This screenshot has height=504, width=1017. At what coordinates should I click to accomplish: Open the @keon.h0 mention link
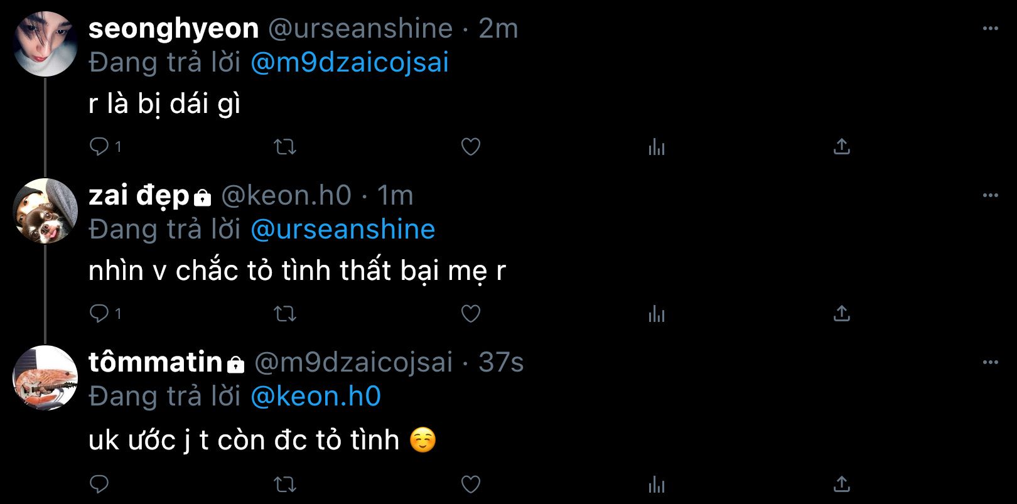pyautogui.click(x=316, y=397)
